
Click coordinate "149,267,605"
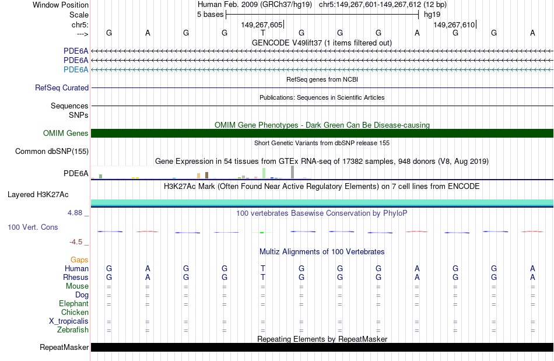click(261, 24)
